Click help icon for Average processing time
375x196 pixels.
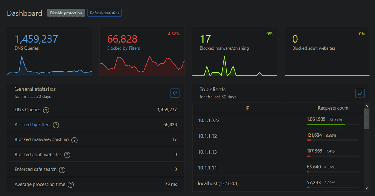pos(71,185)
